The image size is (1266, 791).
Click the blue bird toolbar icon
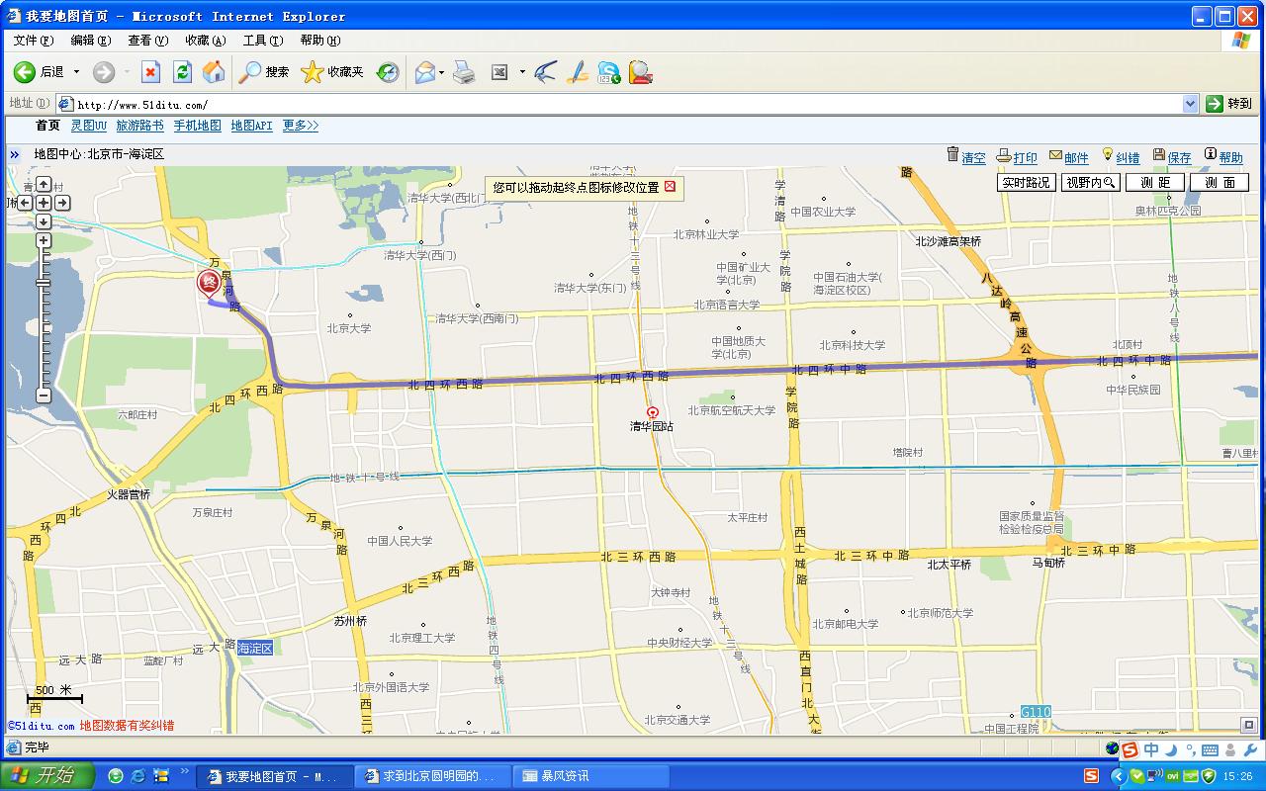[545, 72]
